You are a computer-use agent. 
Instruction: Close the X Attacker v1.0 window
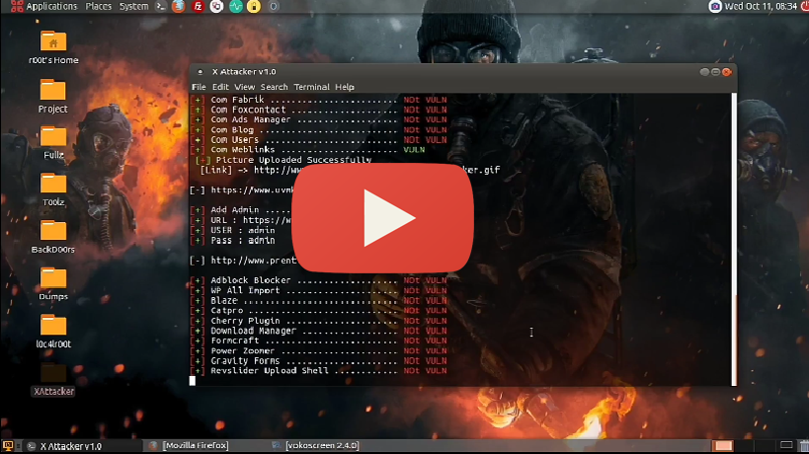tap(727, 72)
